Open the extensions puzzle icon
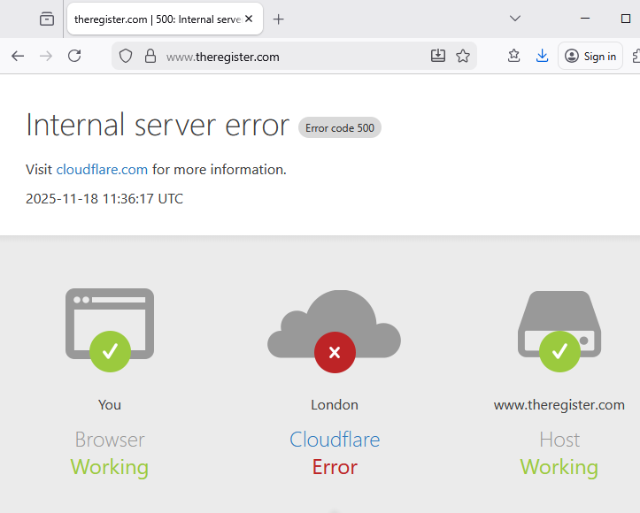The width and height of the screenshot is (640, 513). tap(636, 56)
